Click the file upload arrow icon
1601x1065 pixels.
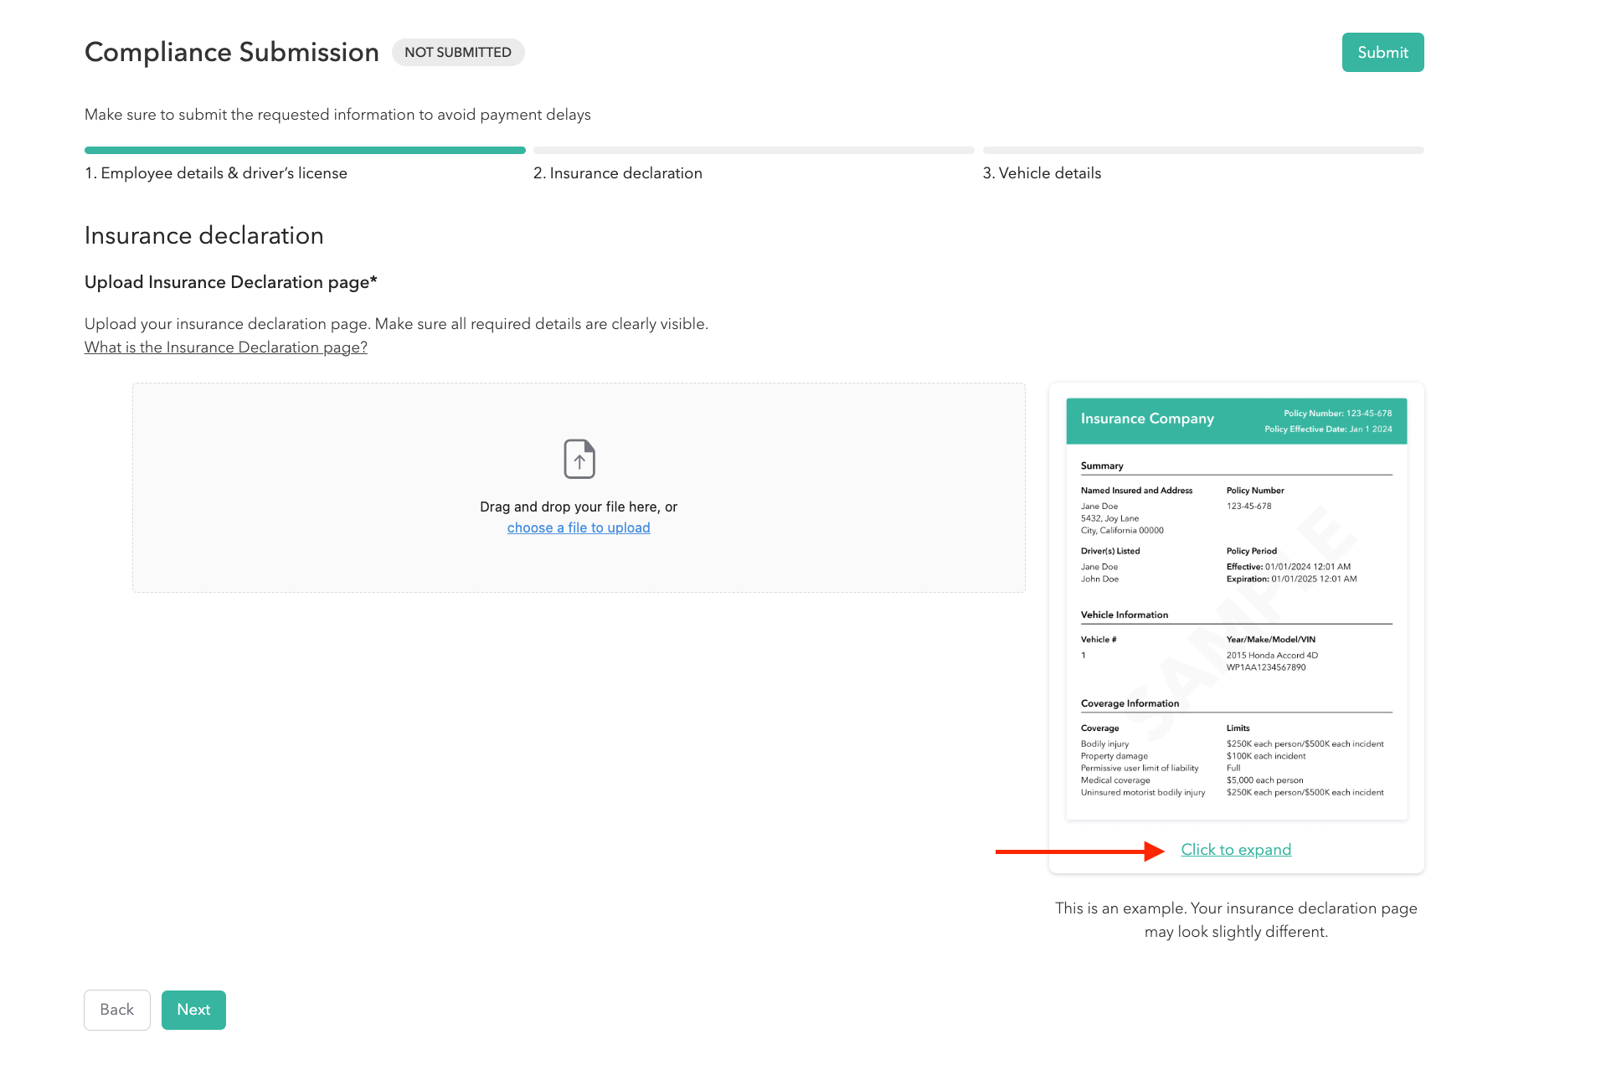tap(579, 459)
